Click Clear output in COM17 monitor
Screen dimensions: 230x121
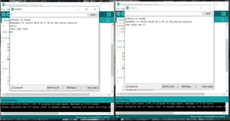click(x=92, y=88)
